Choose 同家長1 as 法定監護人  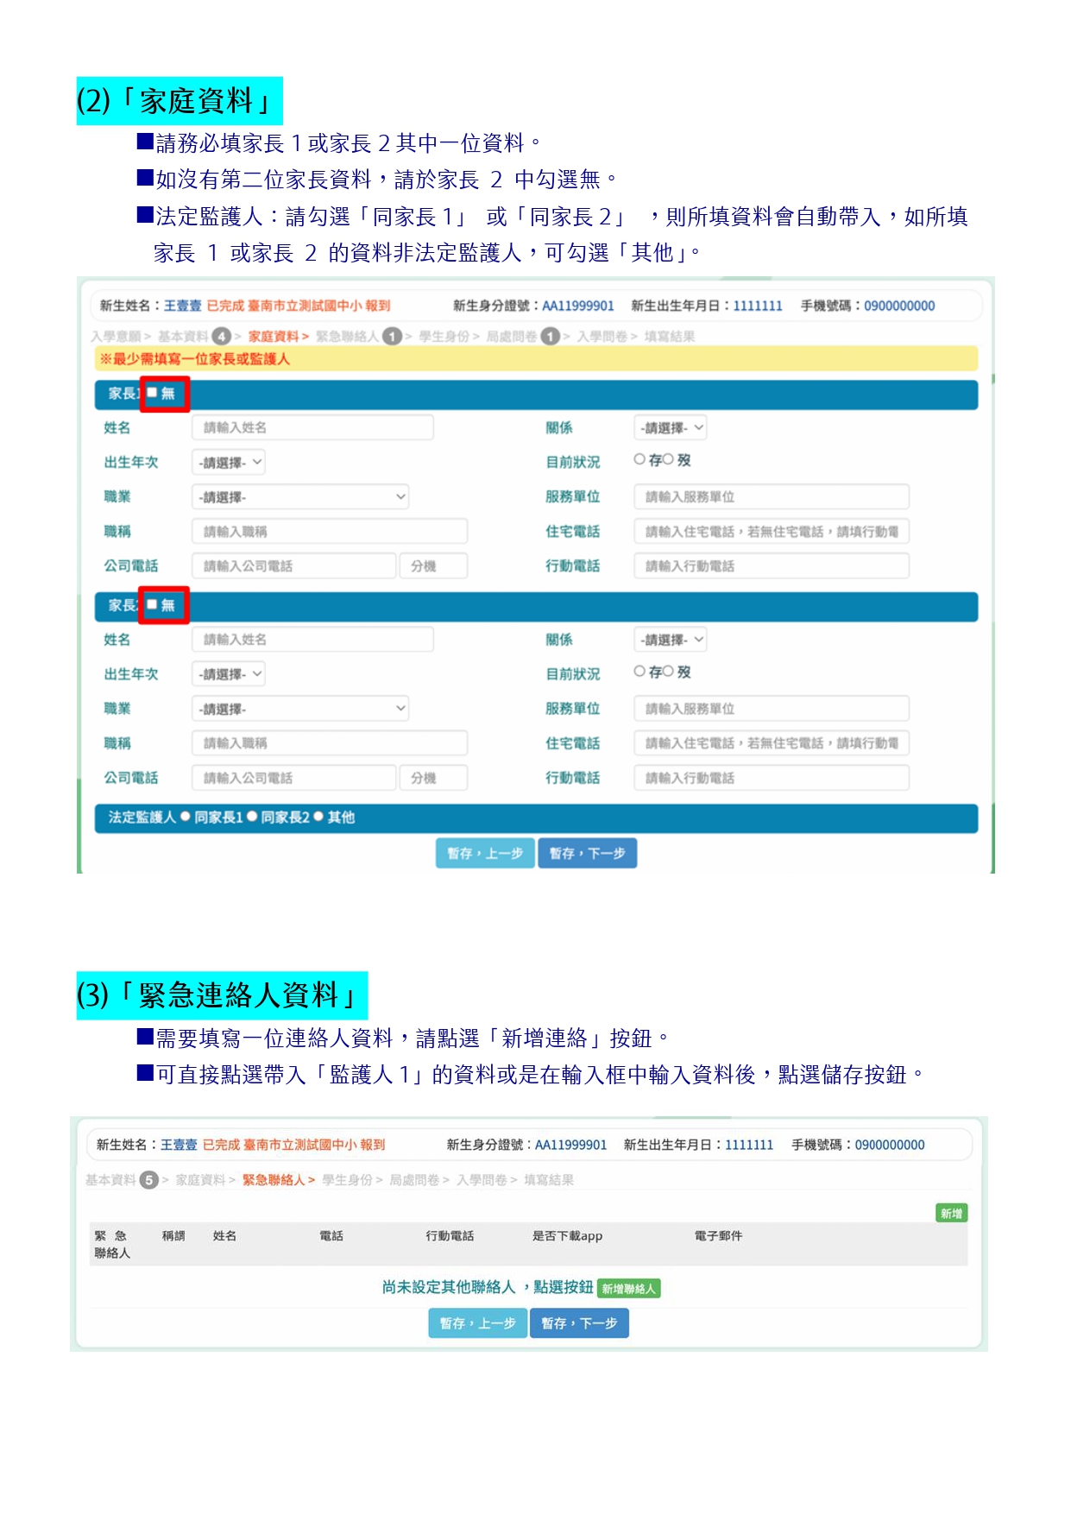tap(186, 817)
